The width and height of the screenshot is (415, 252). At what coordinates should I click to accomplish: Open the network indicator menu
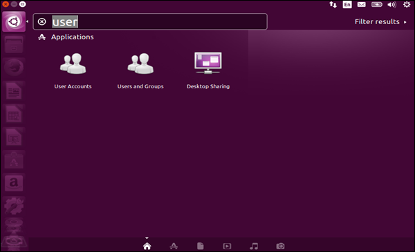333,5
